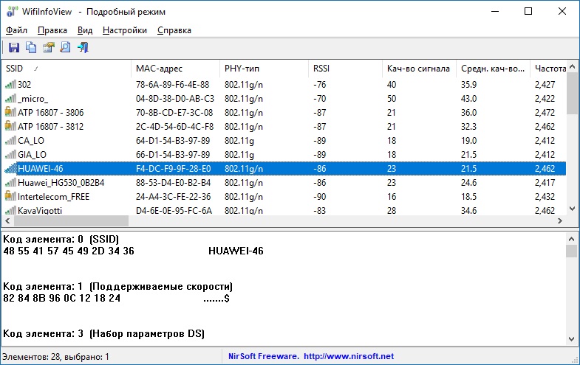Open the Справка menu
The width and height of the screenshot is (580, 365).
click(174, 30)
